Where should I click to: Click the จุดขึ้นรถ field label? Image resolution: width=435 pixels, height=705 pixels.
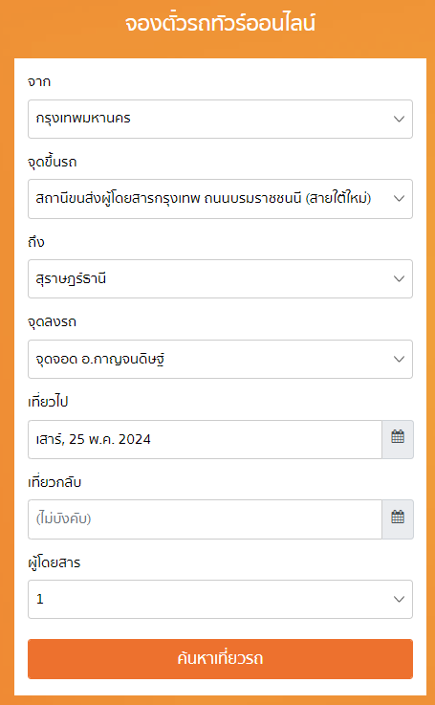click(53, 163)
